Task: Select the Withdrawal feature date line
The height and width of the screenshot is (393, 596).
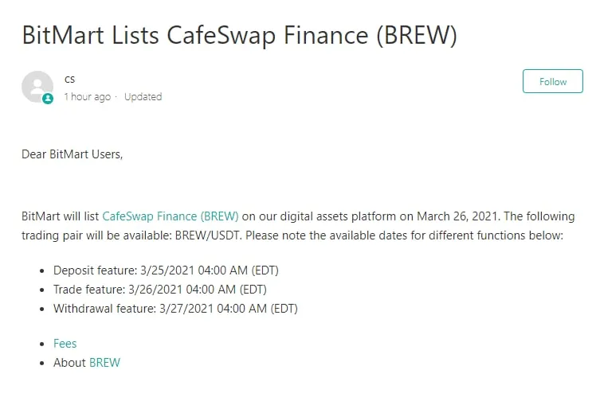Action: (x=175, y=309)
